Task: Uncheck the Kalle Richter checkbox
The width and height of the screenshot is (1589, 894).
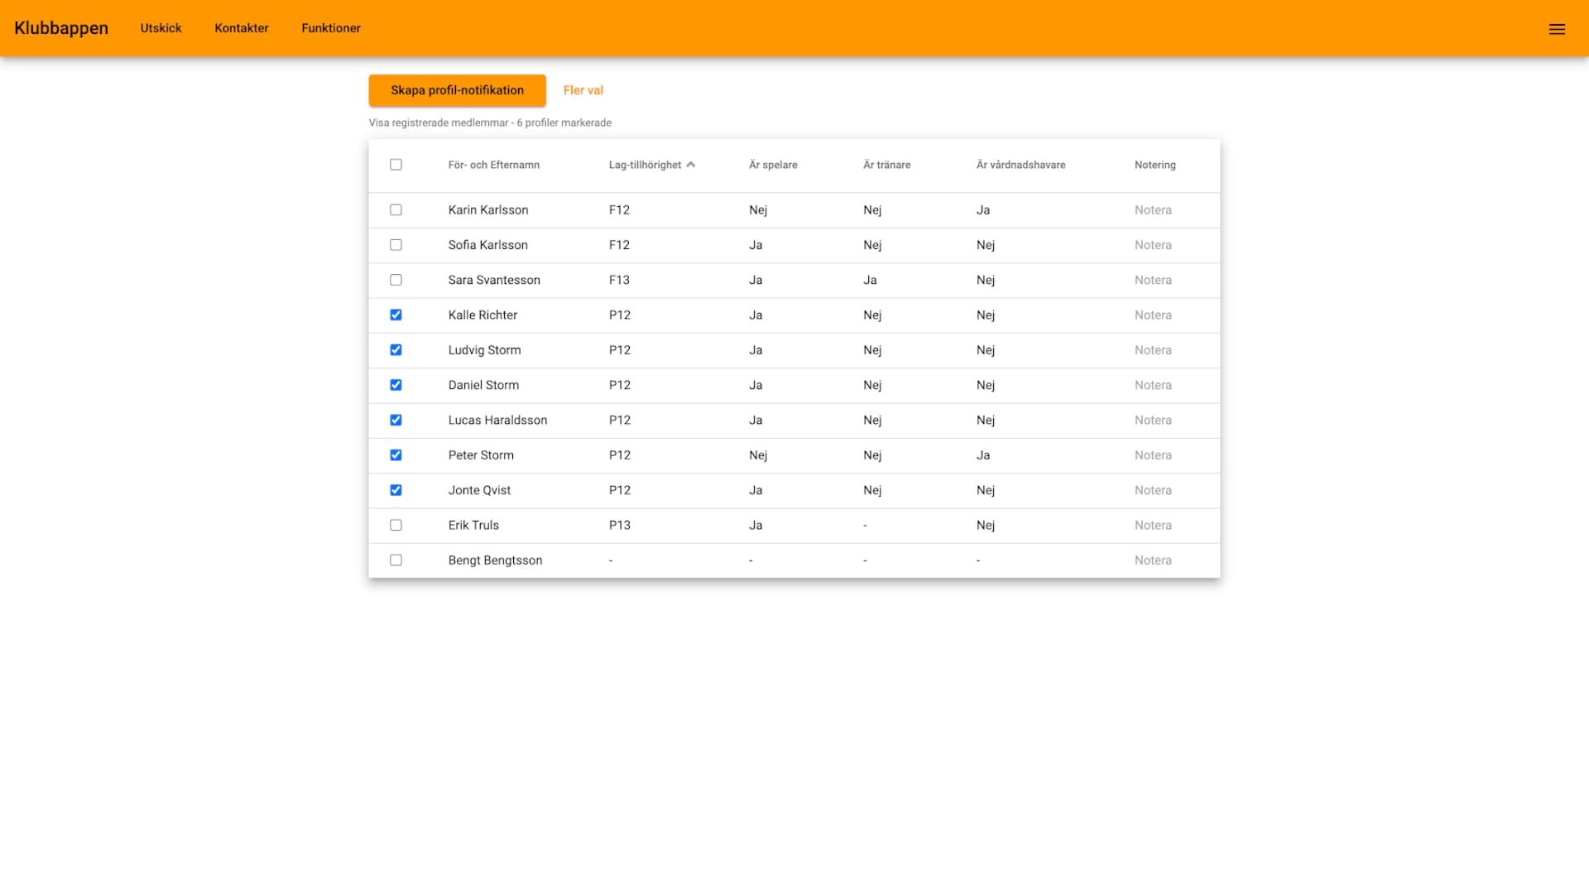Action: click(x=396, y=315)
